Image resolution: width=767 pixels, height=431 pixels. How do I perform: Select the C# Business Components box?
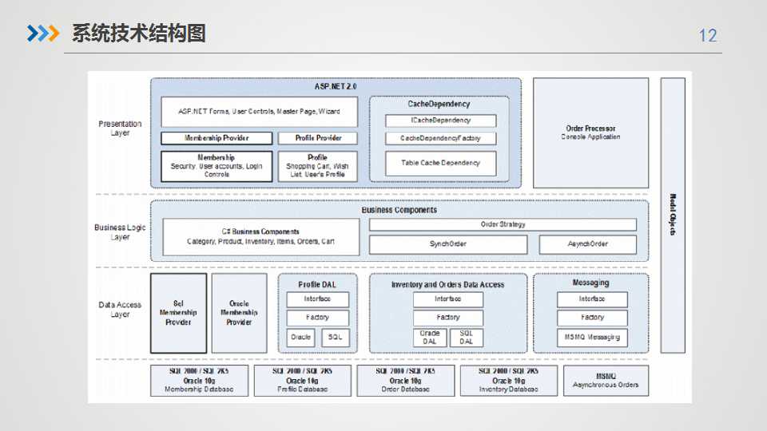coord(260,236)
